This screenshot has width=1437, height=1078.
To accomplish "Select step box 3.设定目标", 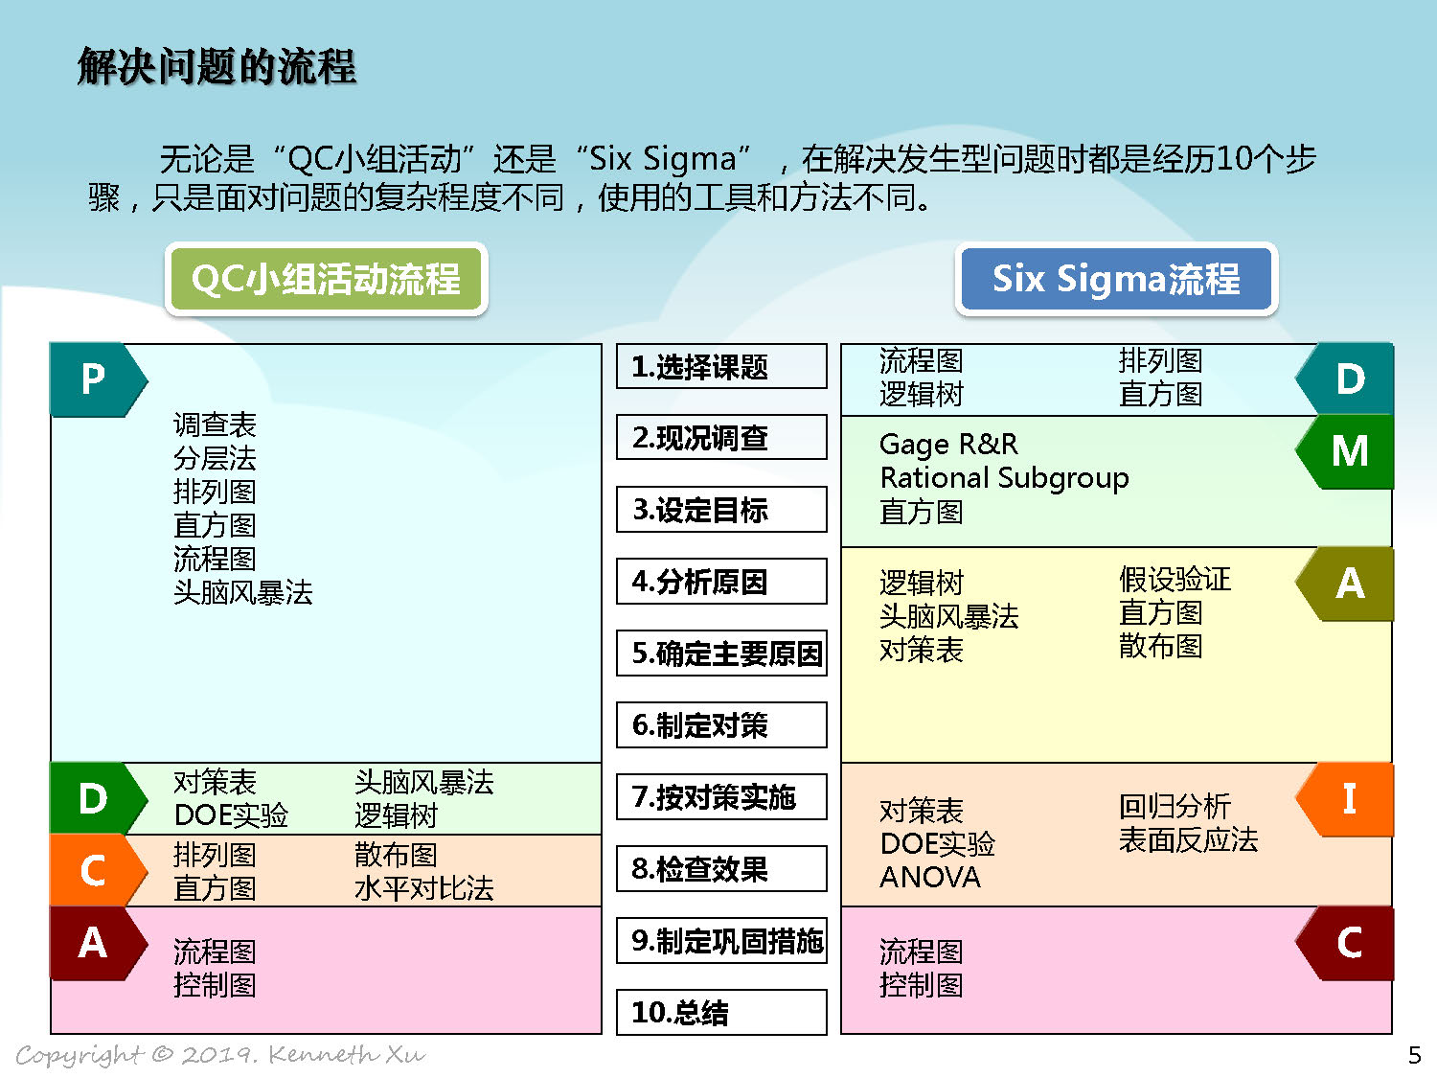I will coord(721,510).
